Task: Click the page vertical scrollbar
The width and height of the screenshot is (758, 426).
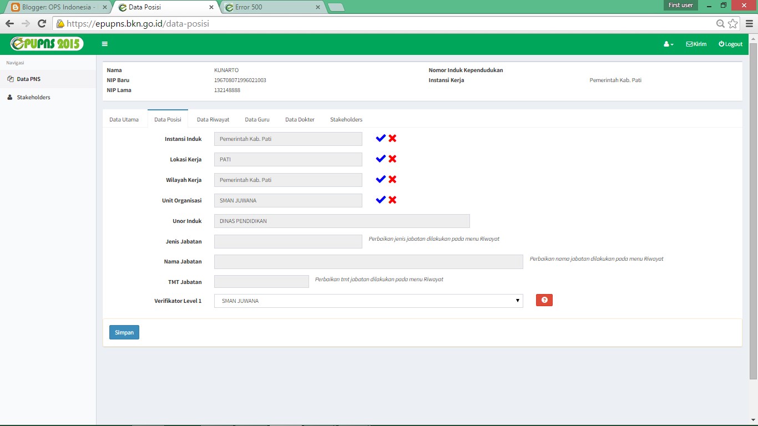Action: (x=753, y=211)
